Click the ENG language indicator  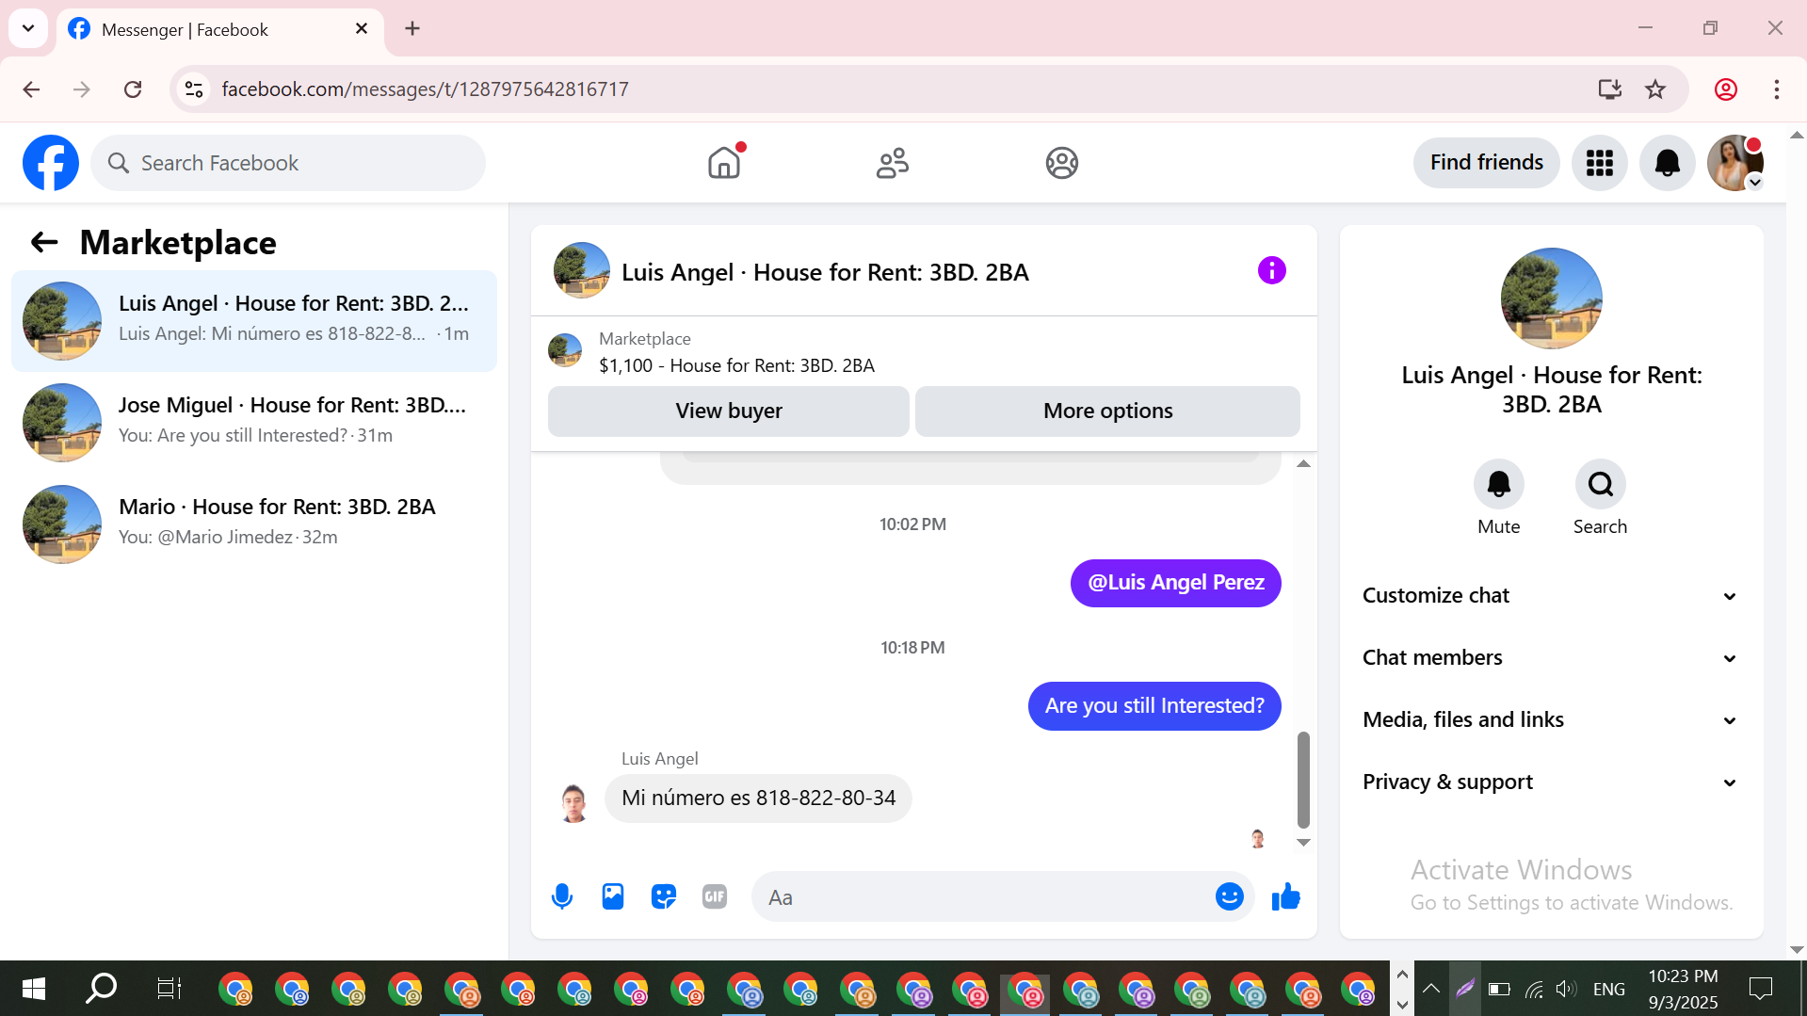(x=1609, y=989)
